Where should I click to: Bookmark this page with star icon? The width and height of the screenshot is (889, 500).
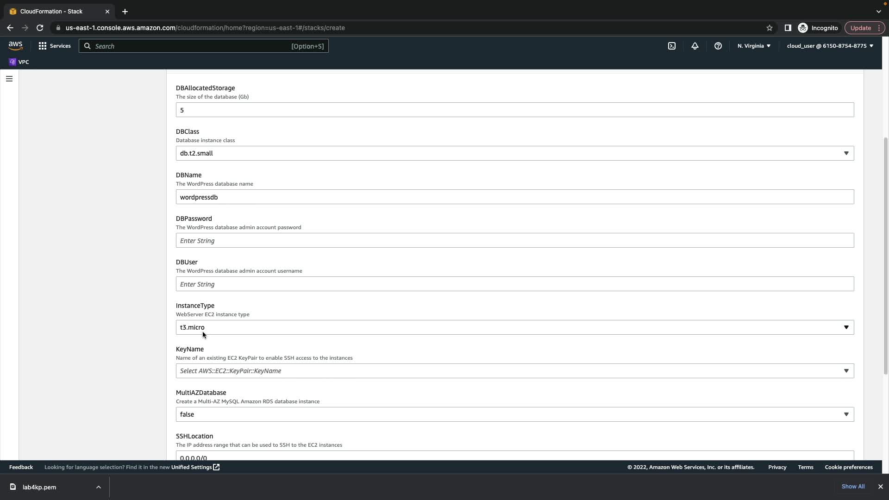point(769,28)
